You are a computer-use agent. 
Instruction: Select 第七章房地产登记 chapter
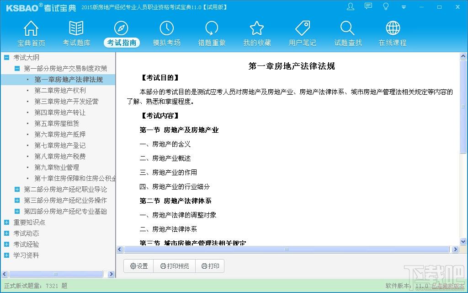(x=60, y=145)
